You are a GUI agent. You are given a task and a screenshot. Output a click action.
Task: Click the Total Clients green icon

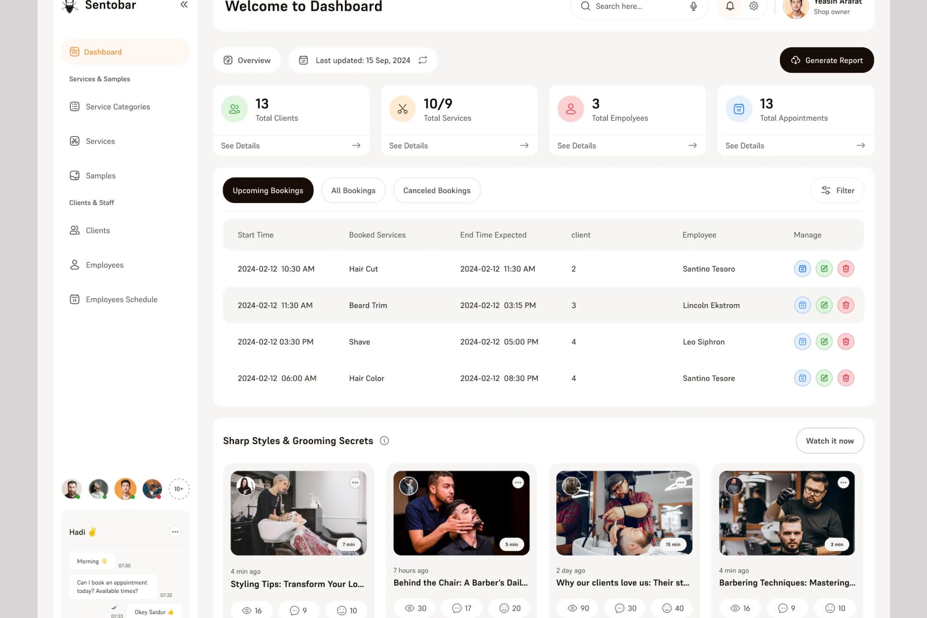tap(234, 109)
